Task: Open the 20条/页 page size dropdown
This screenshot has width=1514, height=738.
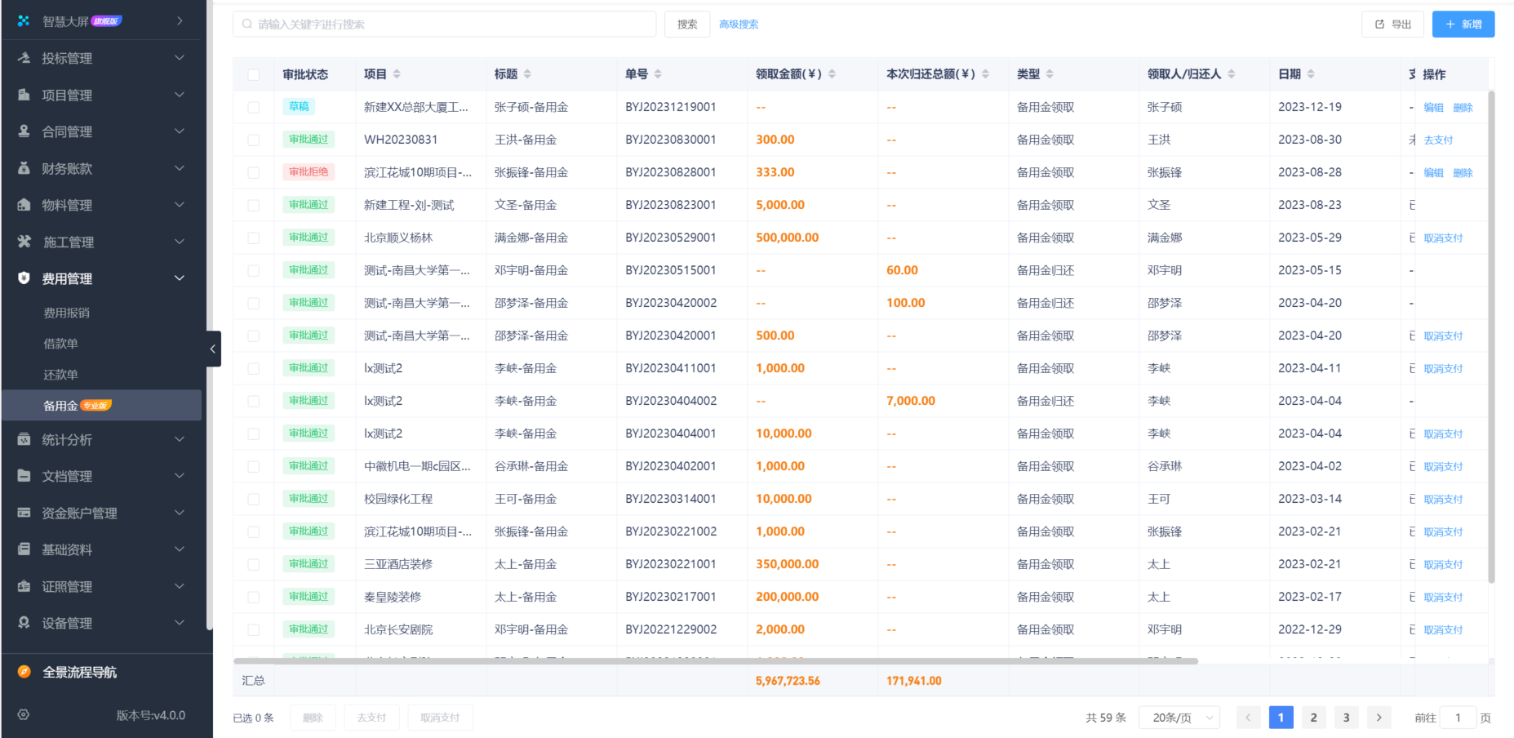Action: pos(1179,717)
